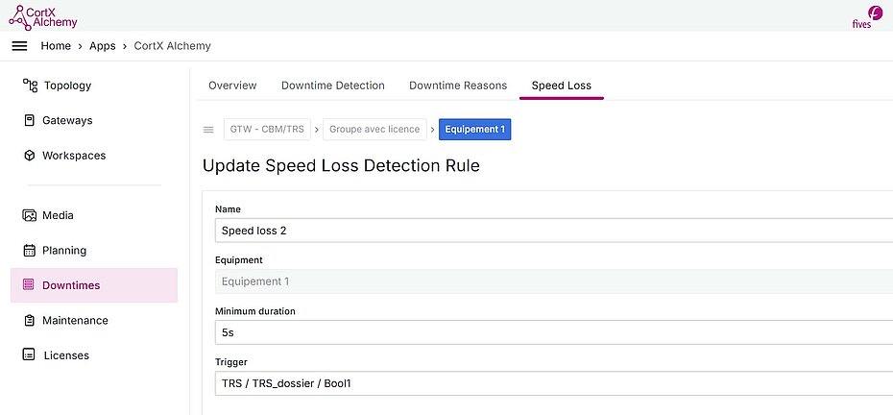Image resolution: width=893 pixels, height=415 pixels.
Task: Select the Topology sidebar icon
Action: tap(30, 85)
